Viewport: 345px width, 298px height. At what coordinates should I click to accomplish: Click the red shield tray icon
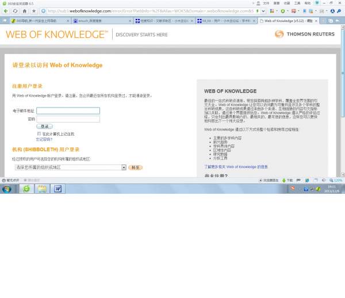pyautogui.click(x=293, y=188)
